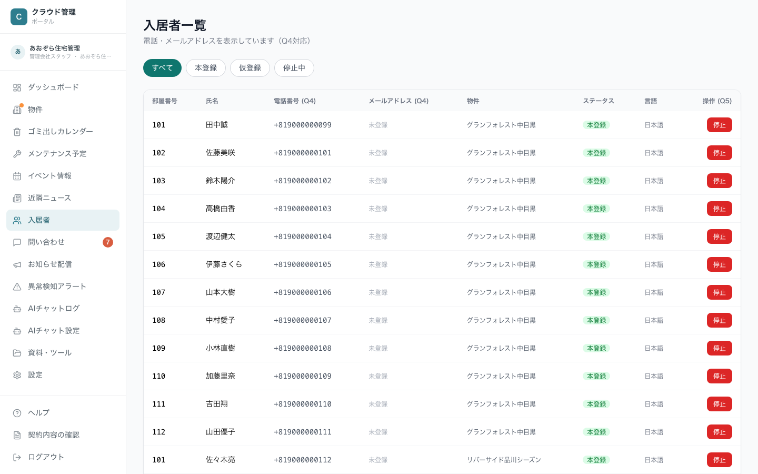Click the 物件 building icon
The image size is (758, 474).
17,110
